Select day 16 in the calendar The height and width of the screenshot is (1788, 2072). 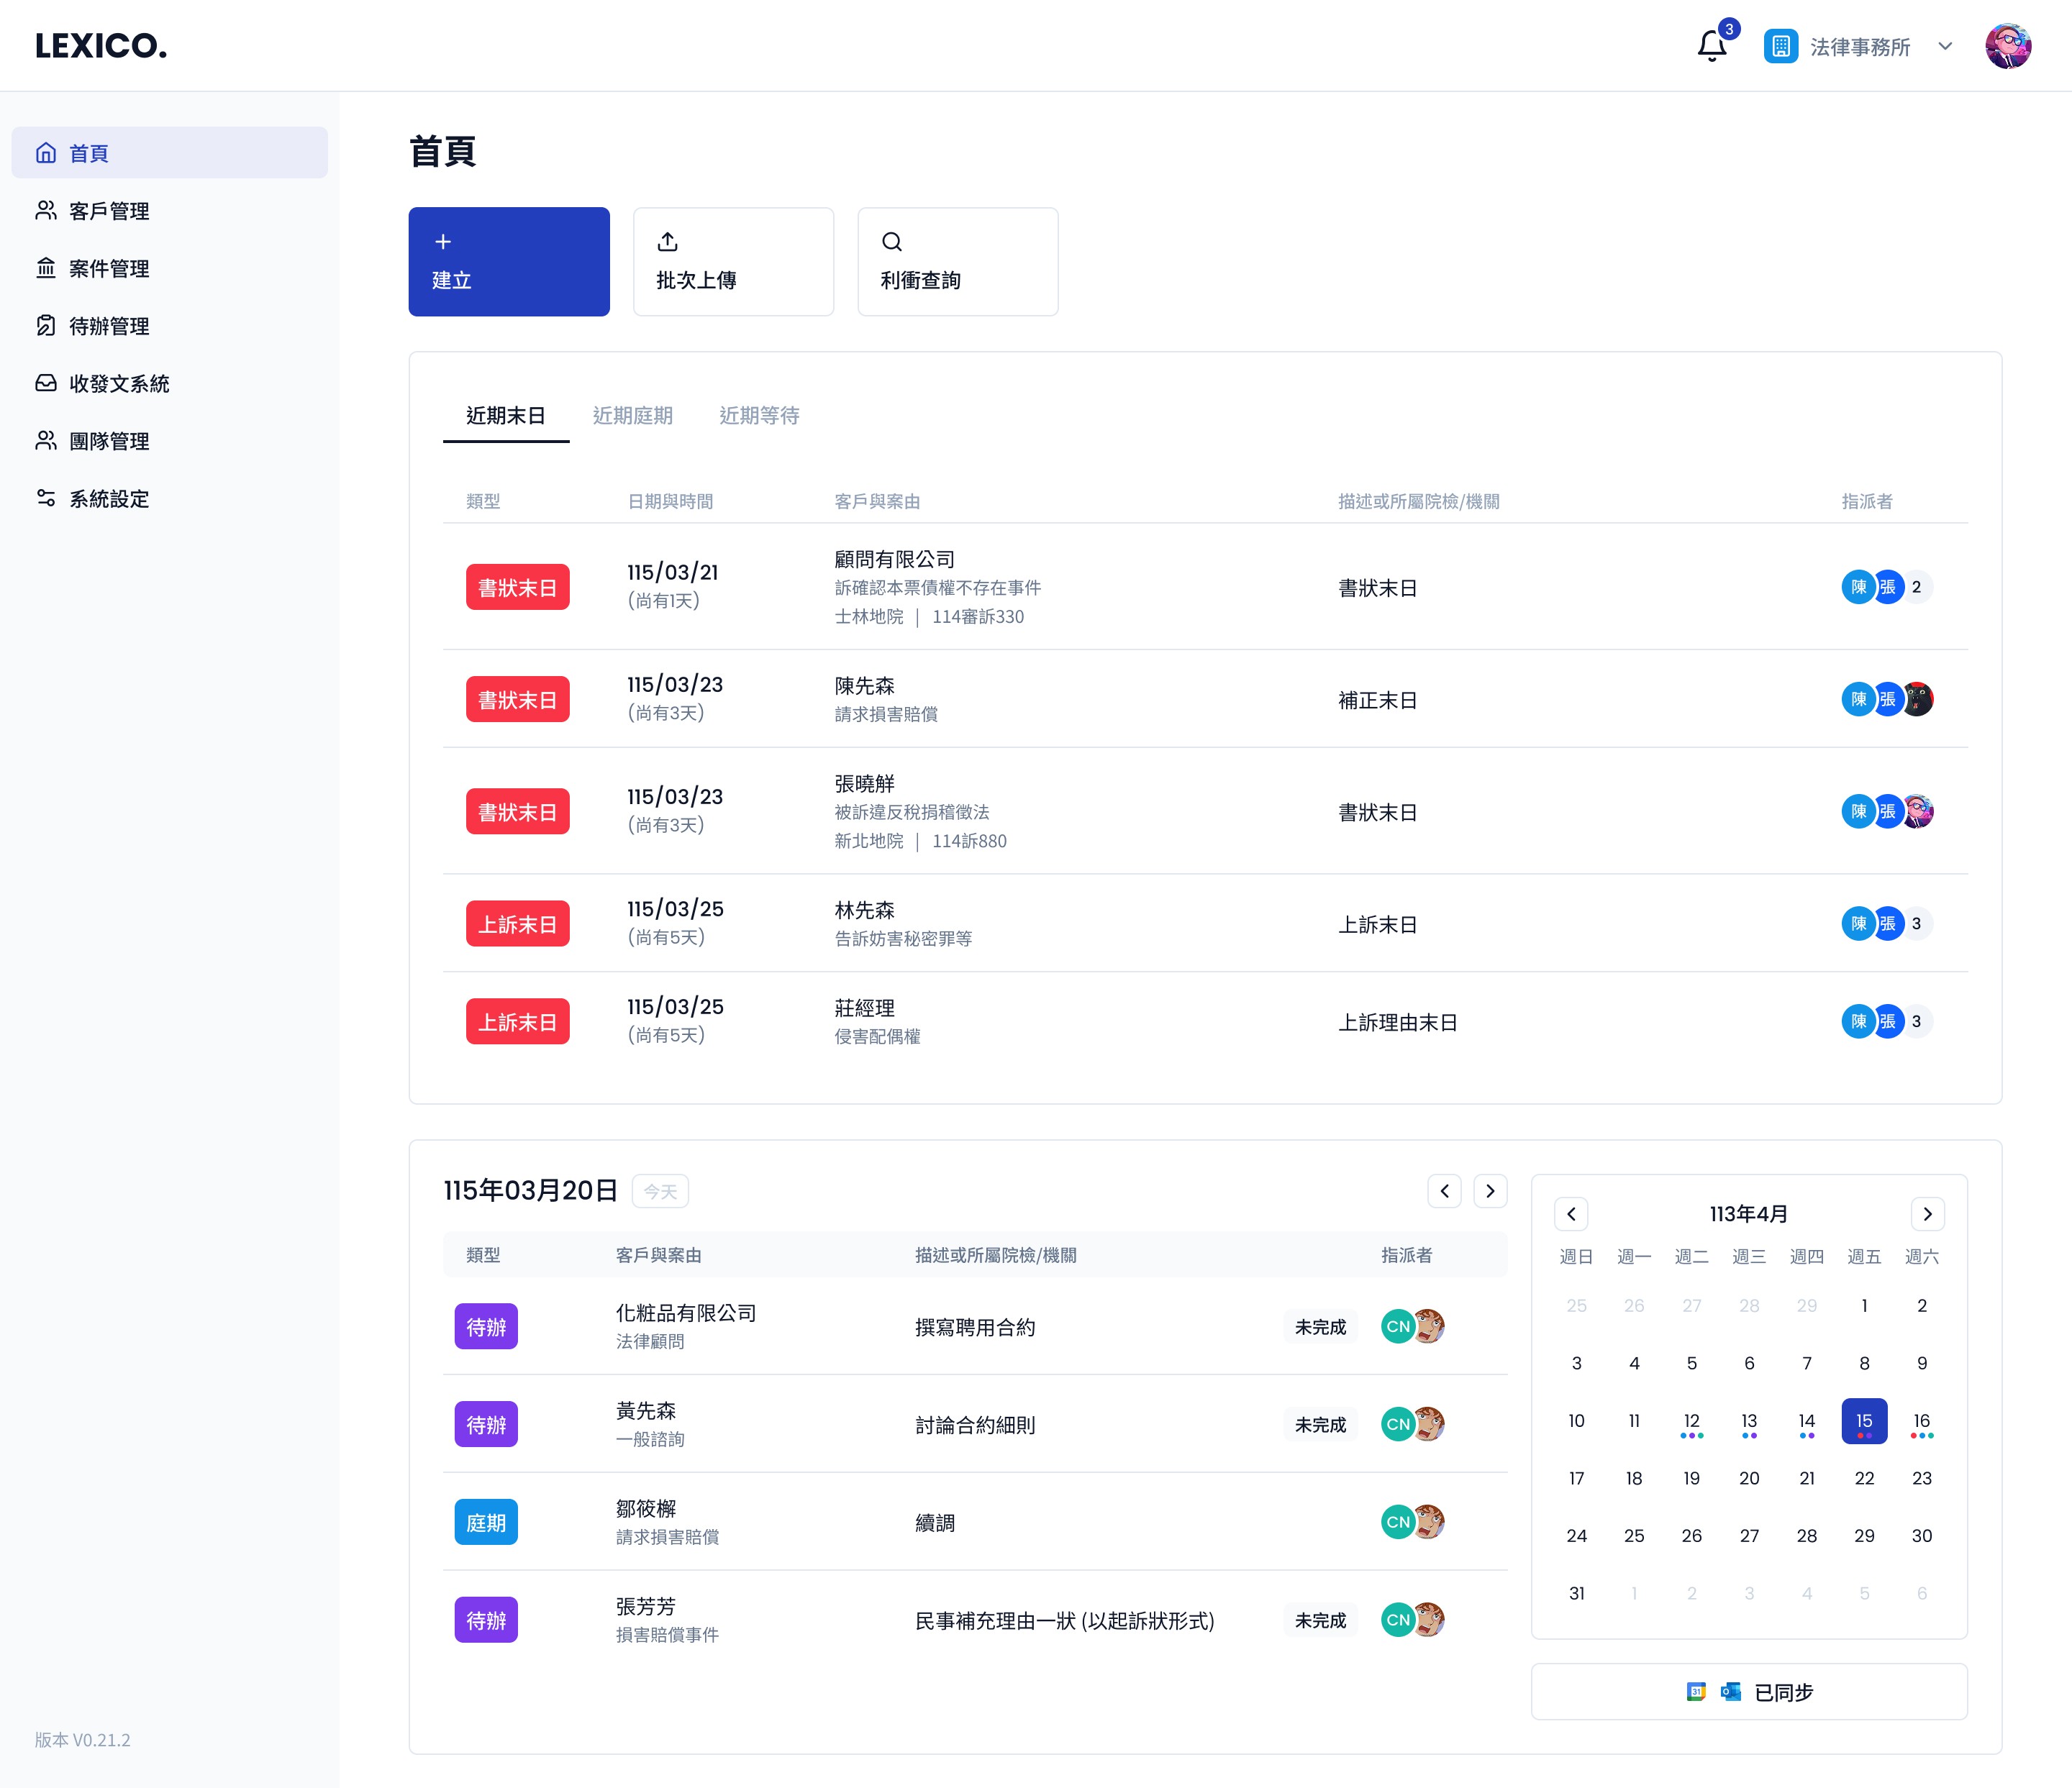click(1921, 1421)
